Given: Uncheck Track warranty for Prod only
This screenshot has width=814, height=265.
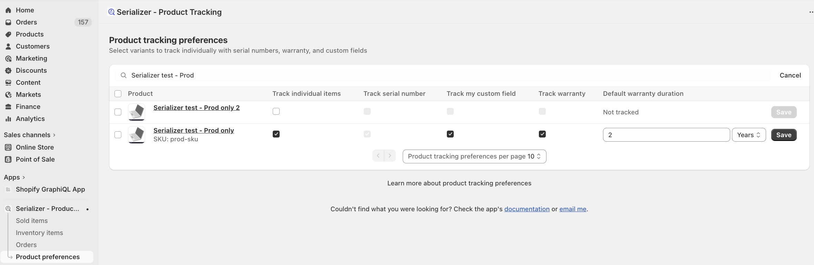Looking at the screenshot, I should tap(542, 134).
